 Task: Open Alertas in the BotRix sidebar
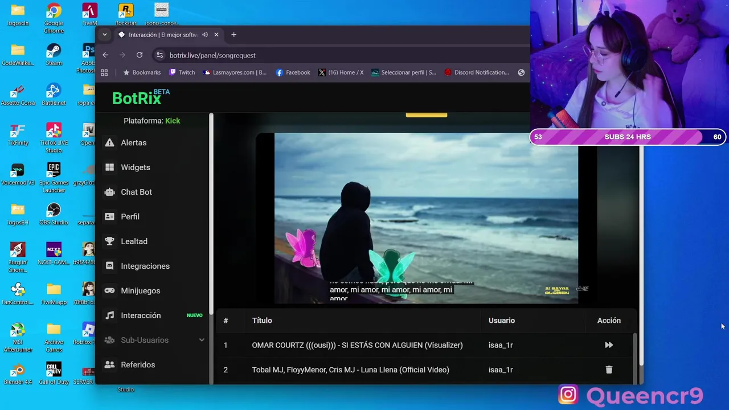click(x=133, y=142)
